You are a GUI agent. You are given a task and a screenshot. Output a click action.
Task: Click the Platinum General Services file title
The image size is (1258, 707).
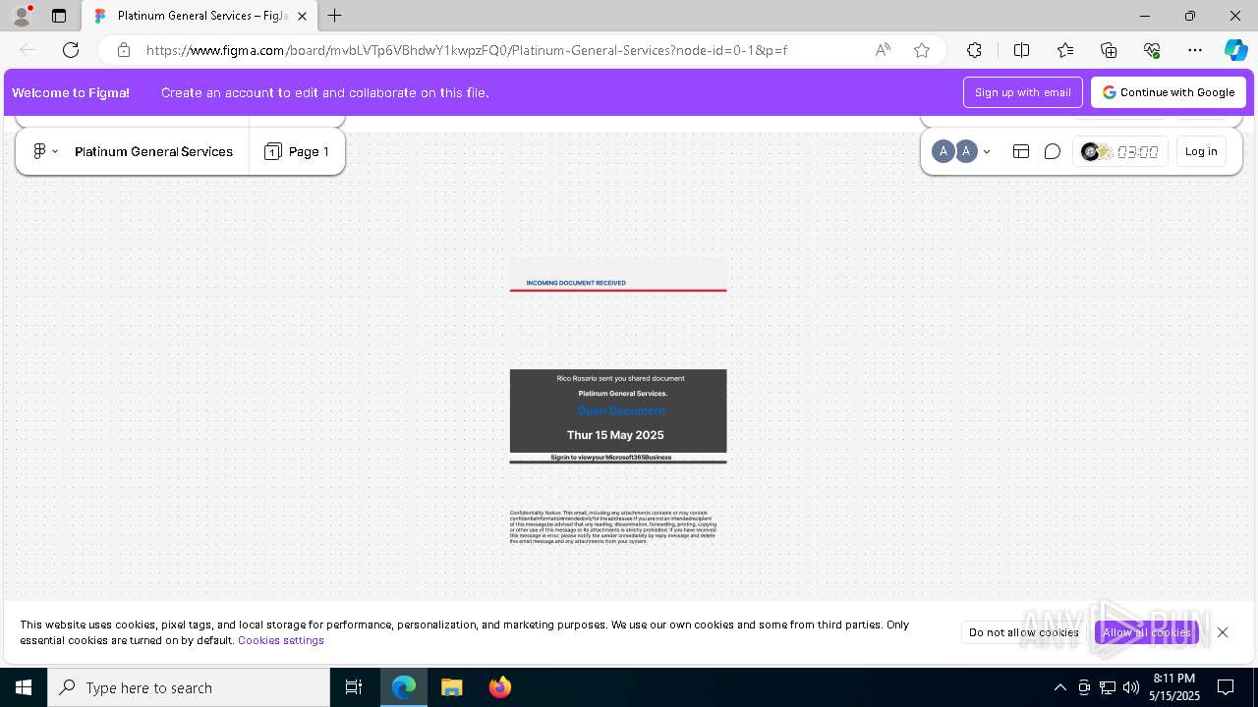coord(153,151)
